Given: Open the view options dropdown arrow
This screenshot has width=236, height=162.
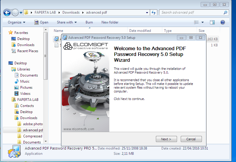Looking at the screenshot, I should tap(202, 22).
